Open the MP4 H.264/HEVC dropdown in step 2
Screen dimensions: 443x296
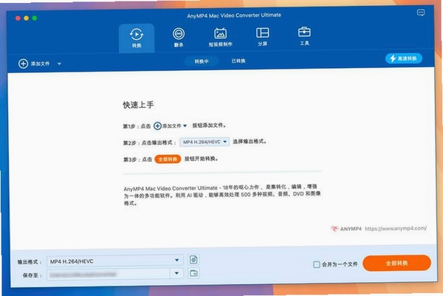[205, 142]
